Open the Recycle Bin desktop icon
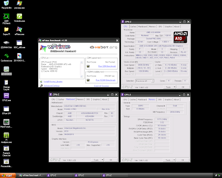 (7, 5)
